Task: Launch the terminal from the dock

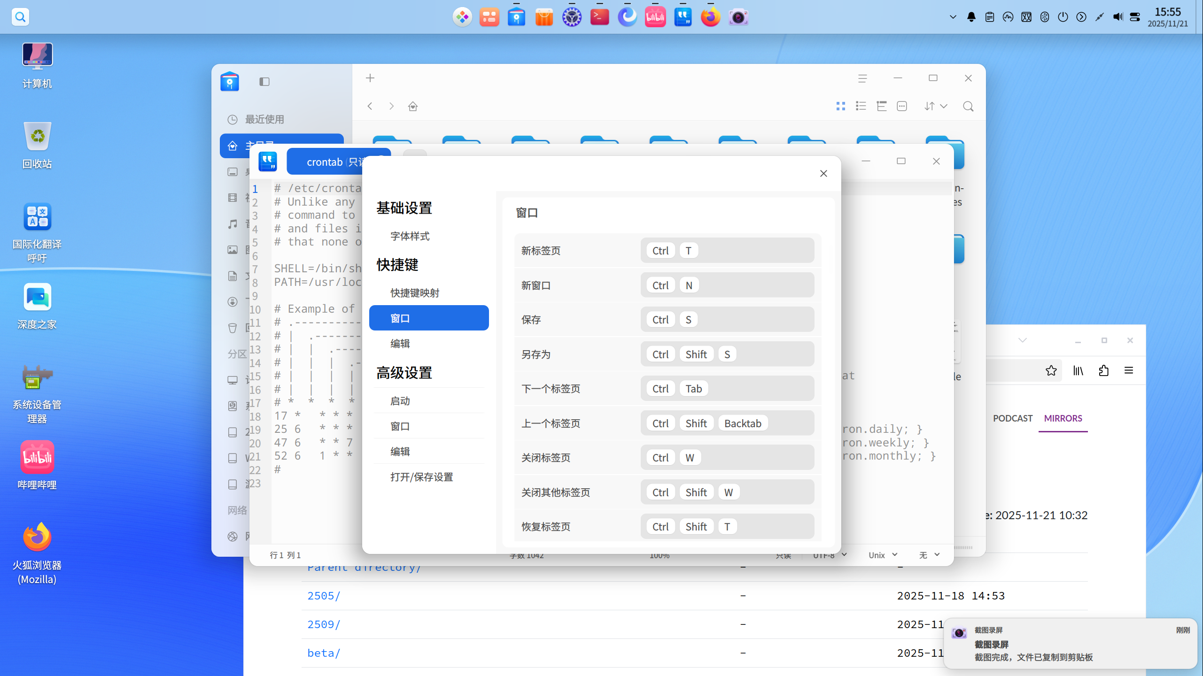Action: coord(599,17)
